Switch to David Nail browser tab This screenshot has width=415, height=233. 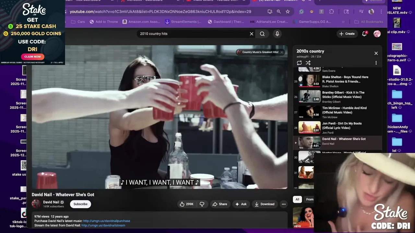click(282, 1)
